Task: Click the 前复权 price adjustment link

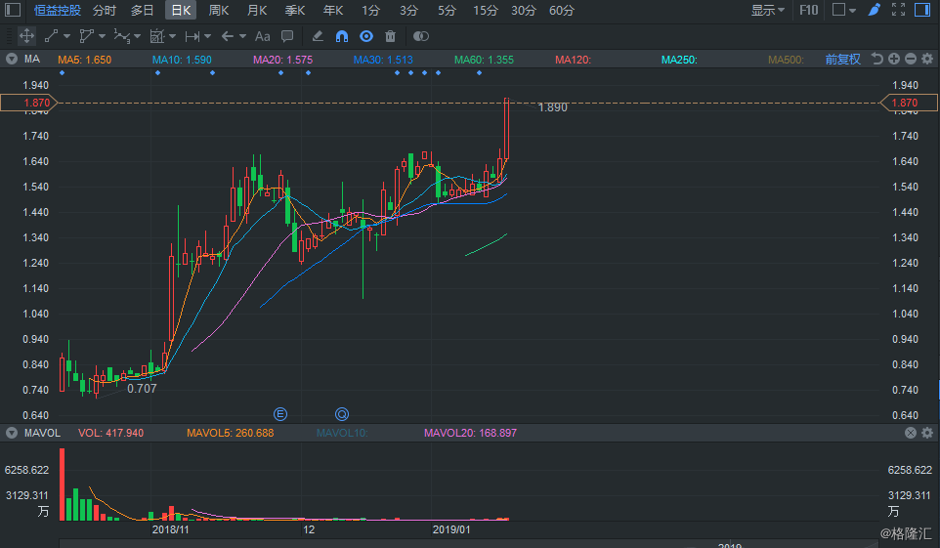Action: 842,60
